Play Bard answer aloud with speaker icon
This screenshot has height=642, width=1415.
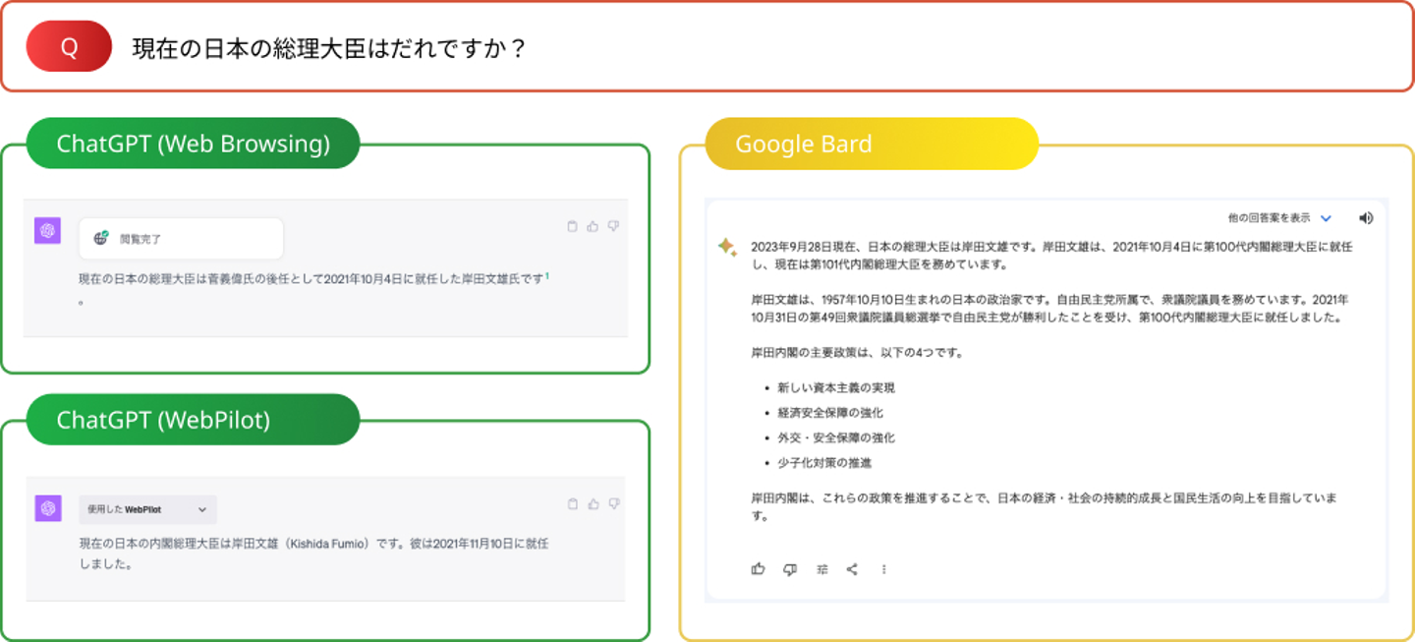pyautogui.click(x=1366, y=218)
